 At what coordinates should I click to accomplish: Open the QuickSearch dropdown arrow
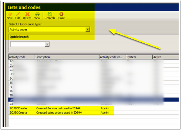coord(47,44)
